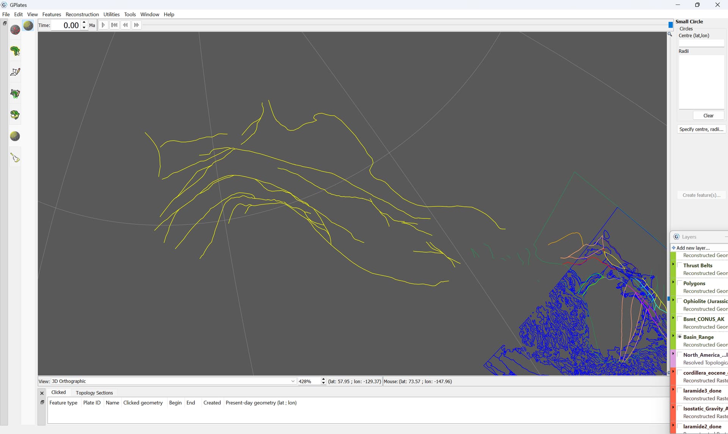Screen dimensions: 728x434
Task: Open the Help menu
Action: pyautogui.click(x=169, y=14)
